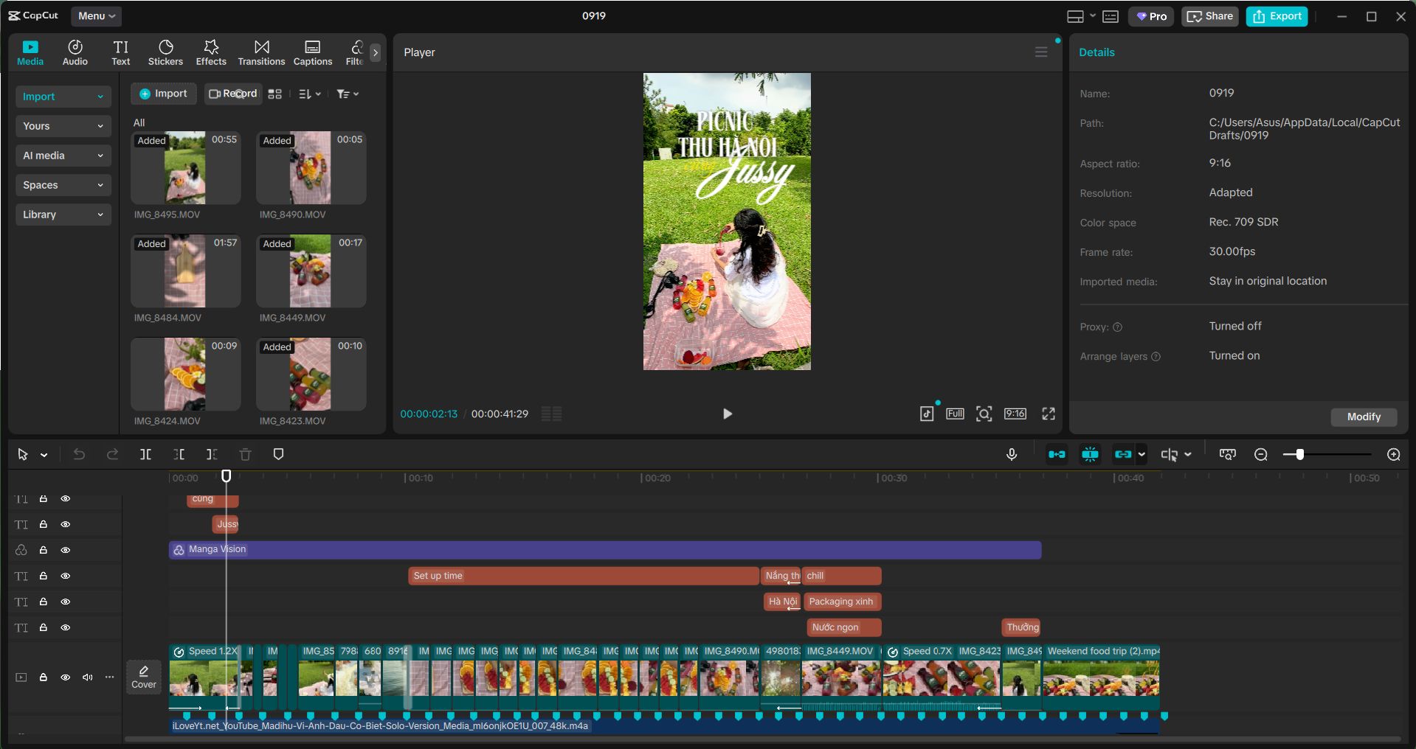Lock the Manga Vision effect track

(44, 550)
